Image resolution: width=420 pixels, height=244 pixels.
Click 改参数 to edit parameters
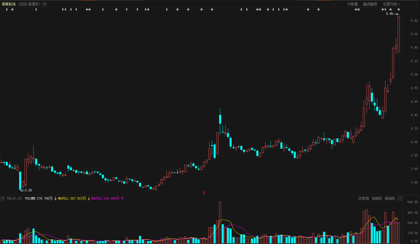[x=363, y=198]
